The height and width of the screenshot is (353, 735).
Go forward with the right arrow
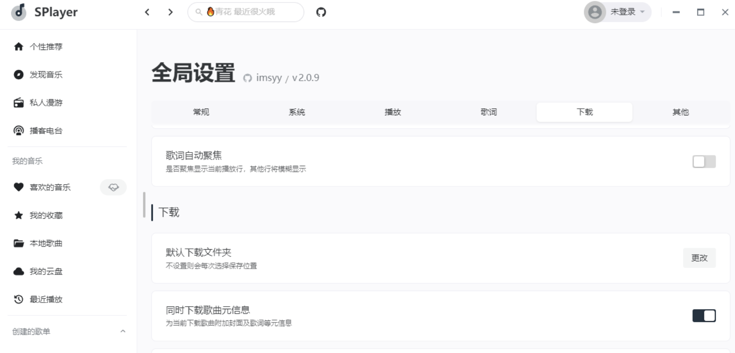click(170, 12)
